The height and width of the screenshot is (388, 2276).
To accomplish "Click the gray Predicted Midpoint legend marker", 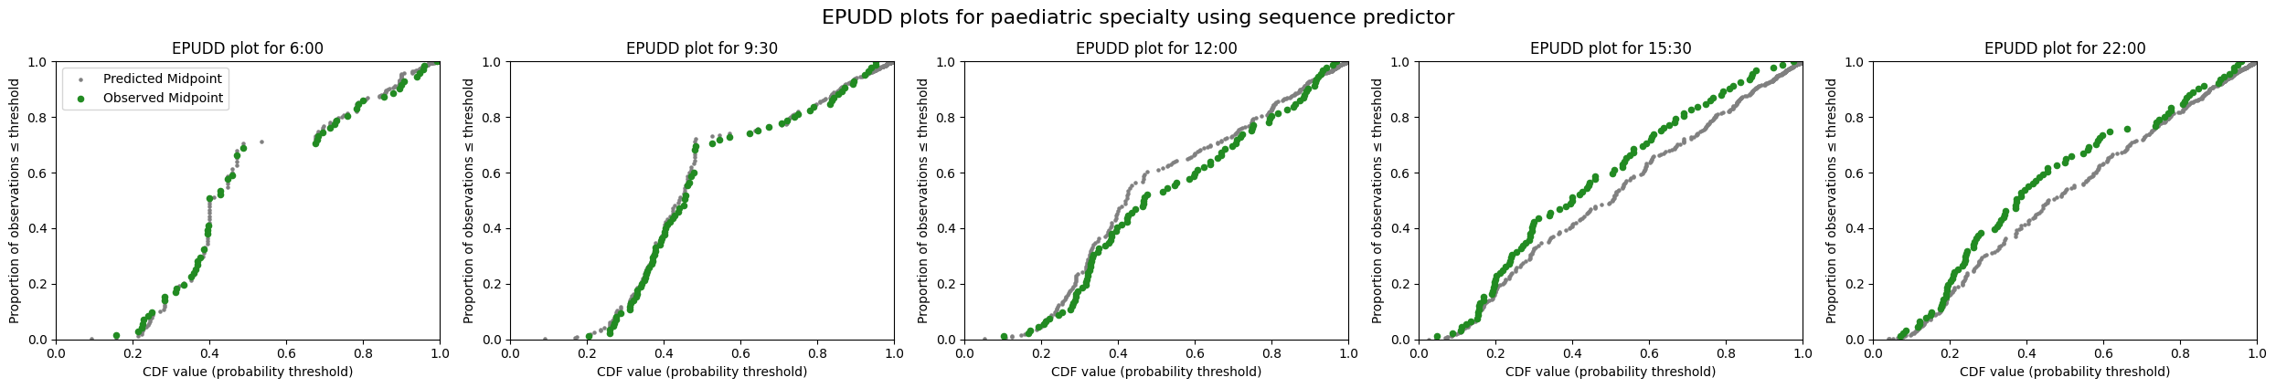I will pos(81,79).
